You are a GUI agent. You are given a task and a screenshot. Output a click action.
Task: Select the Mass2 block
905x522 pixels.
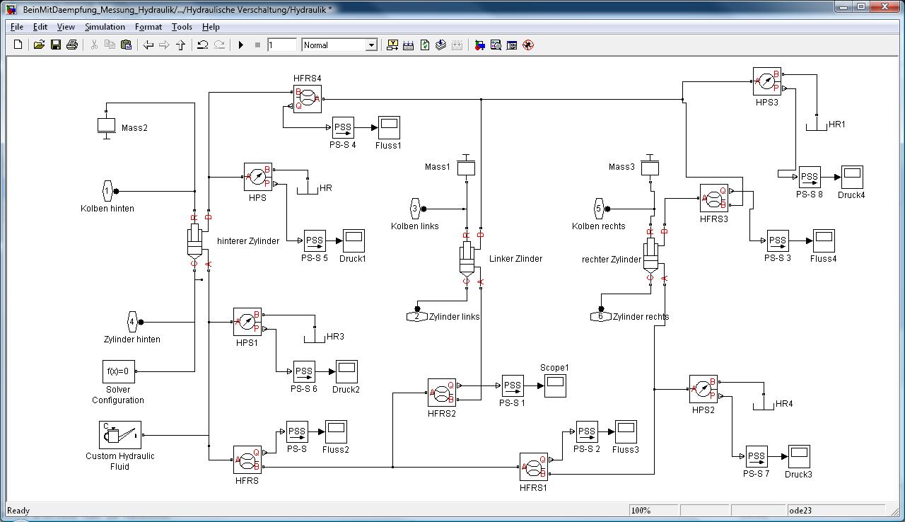[106, 125]
